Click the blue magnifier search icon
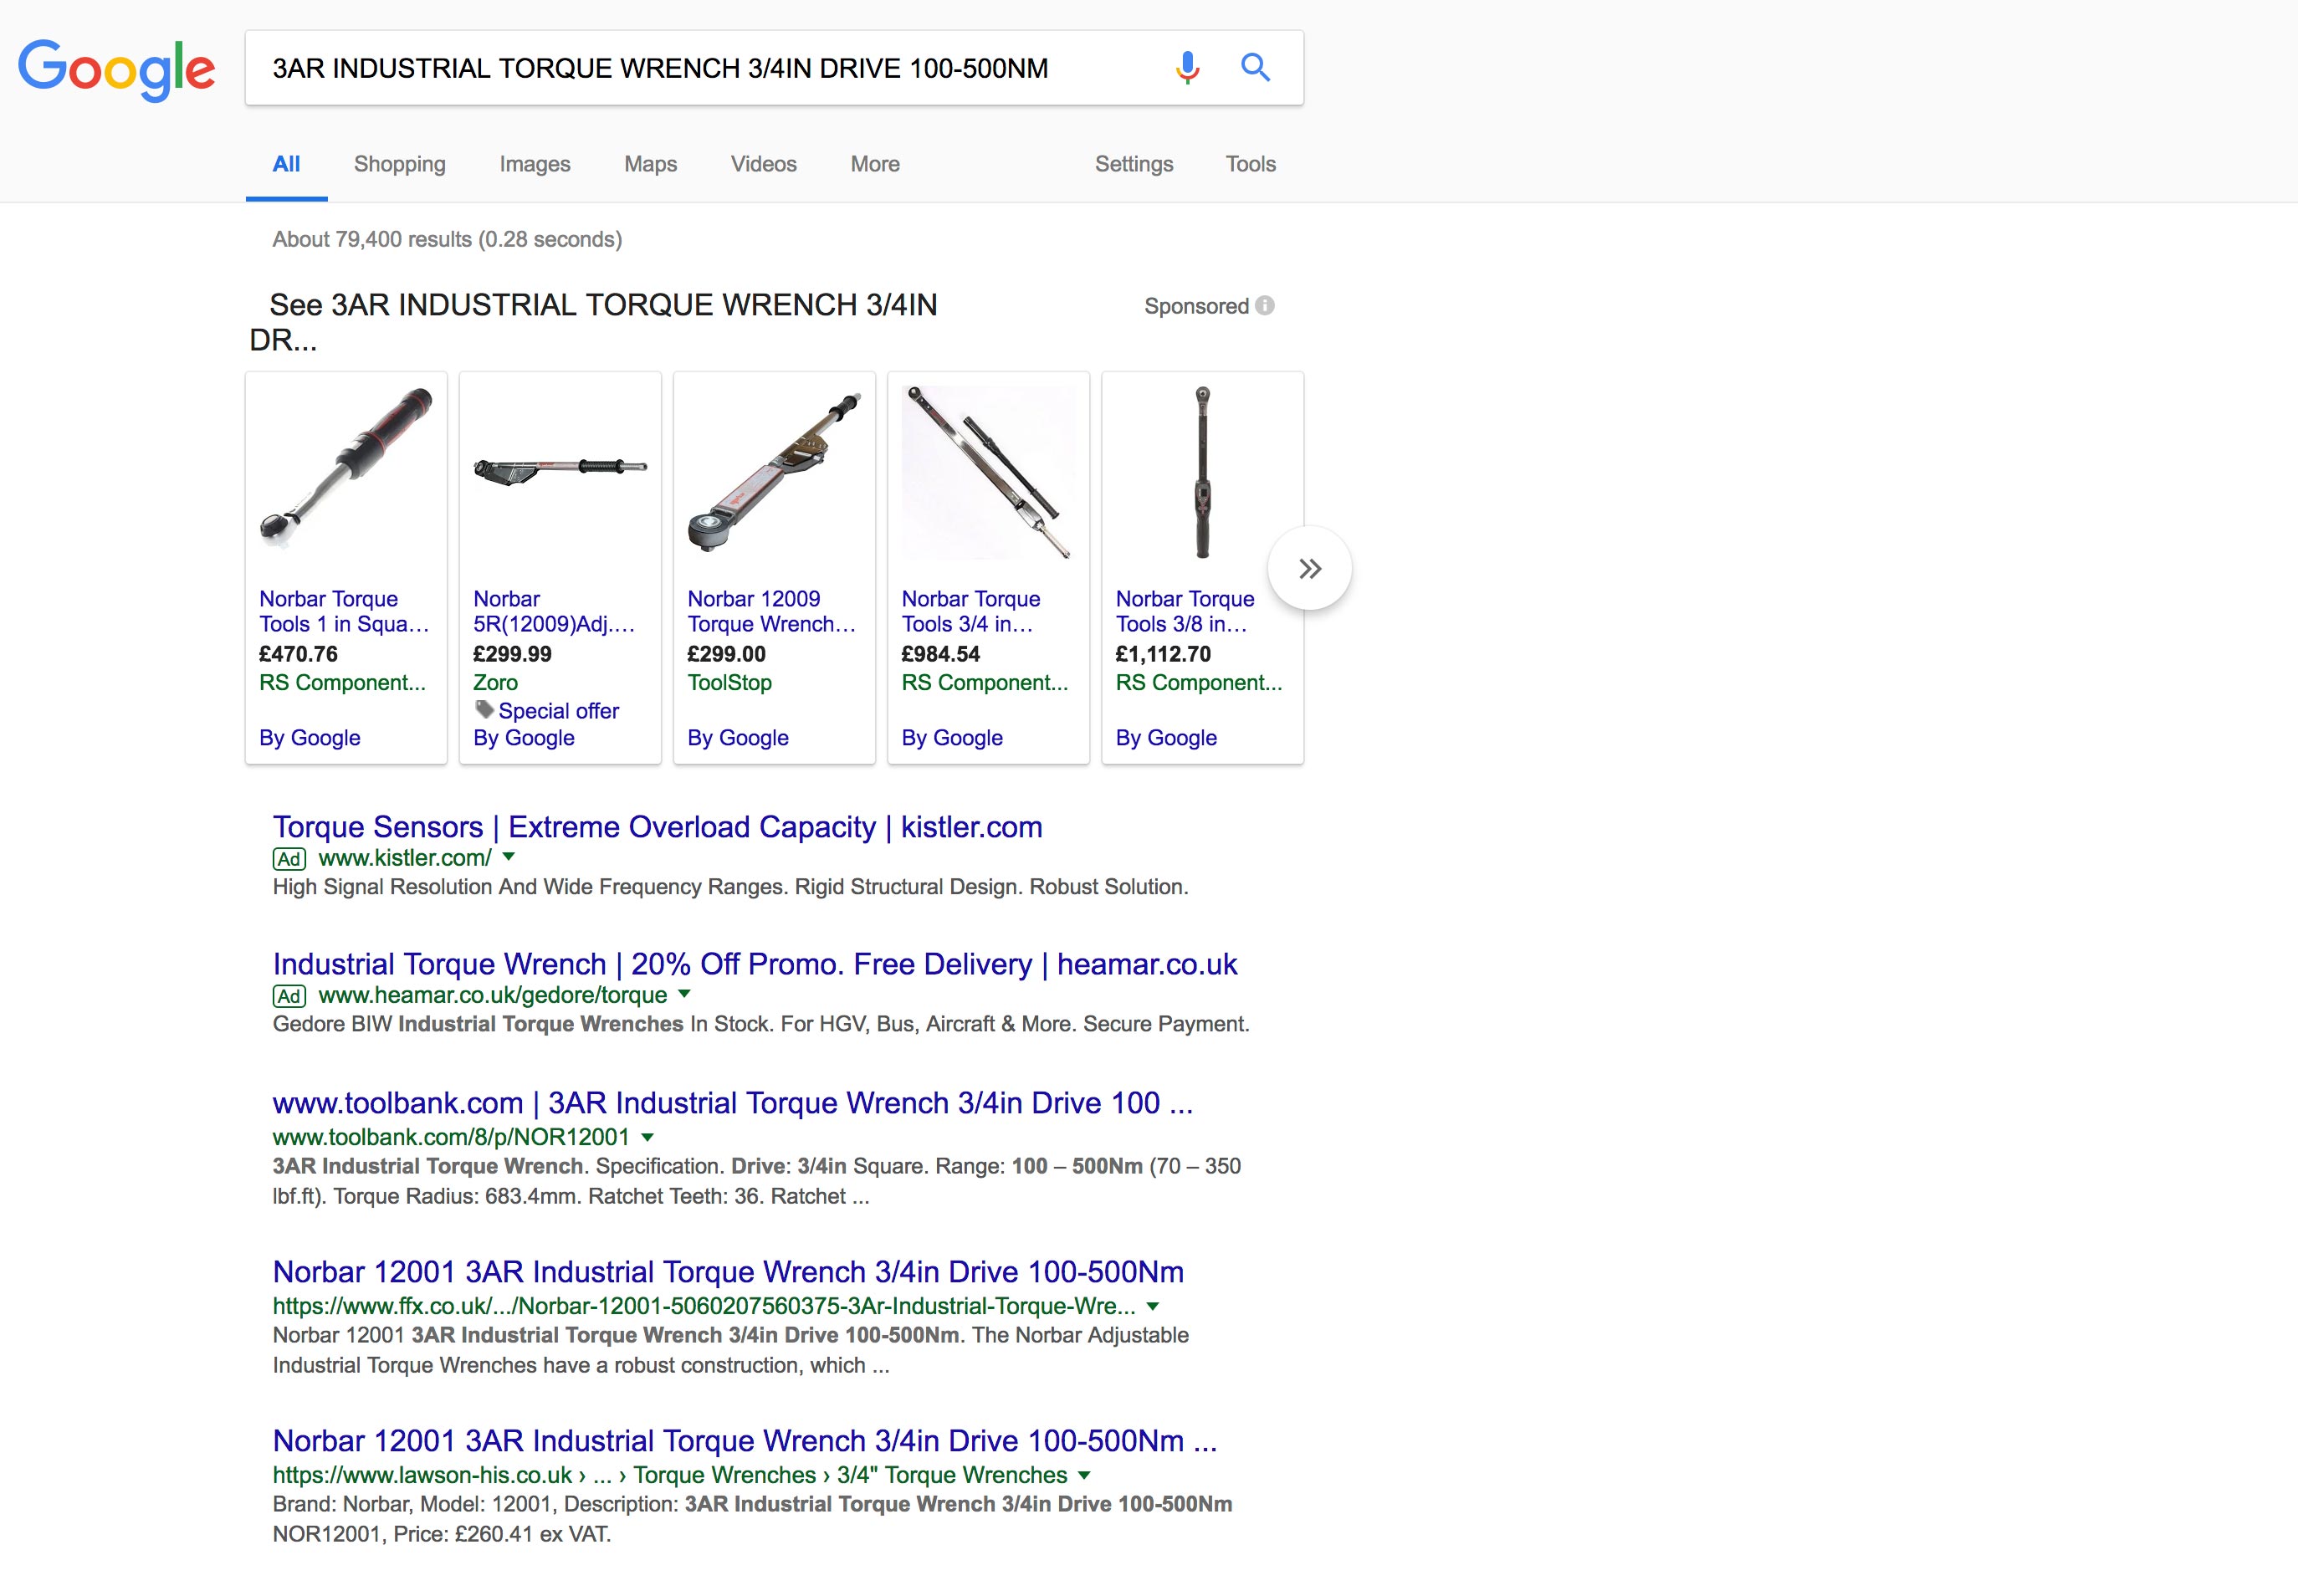The image size is (2298, 1596). pos(1255,68)
